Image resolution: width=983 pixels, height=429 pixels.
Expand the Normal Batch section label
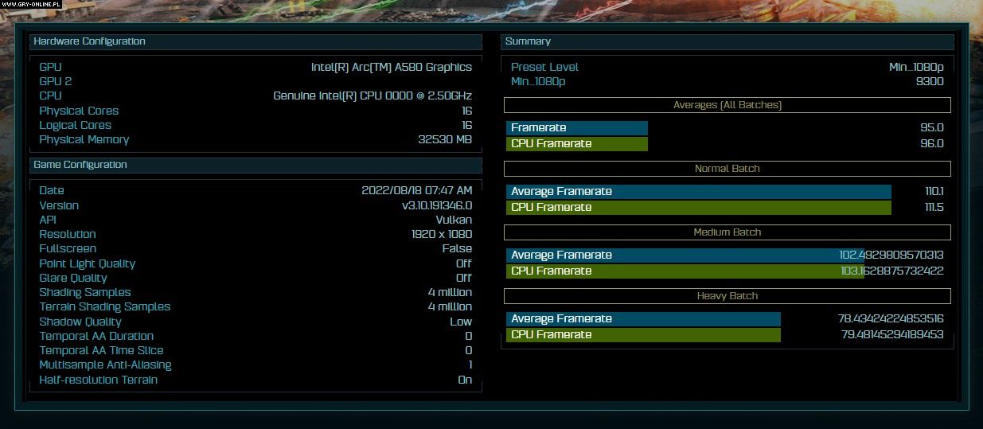(727, 169)
